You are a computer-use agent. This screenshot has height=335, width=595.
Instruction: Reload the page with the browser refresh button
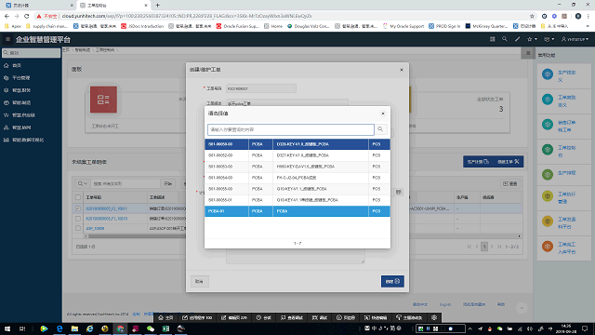click(27, 16)
